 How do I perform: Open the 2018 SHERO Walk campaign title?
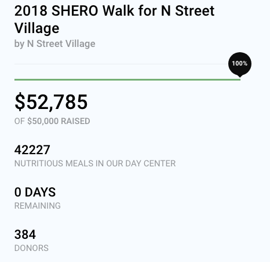[114, 19]
